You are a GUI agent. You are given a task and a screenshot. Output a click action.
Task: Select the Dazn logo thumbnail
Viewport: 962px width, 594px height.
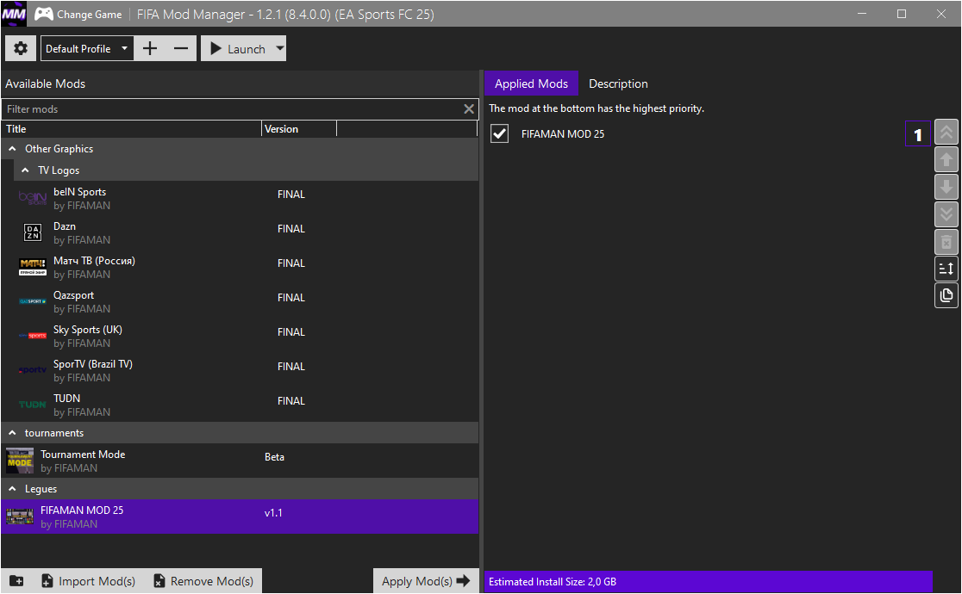[33, 232]
